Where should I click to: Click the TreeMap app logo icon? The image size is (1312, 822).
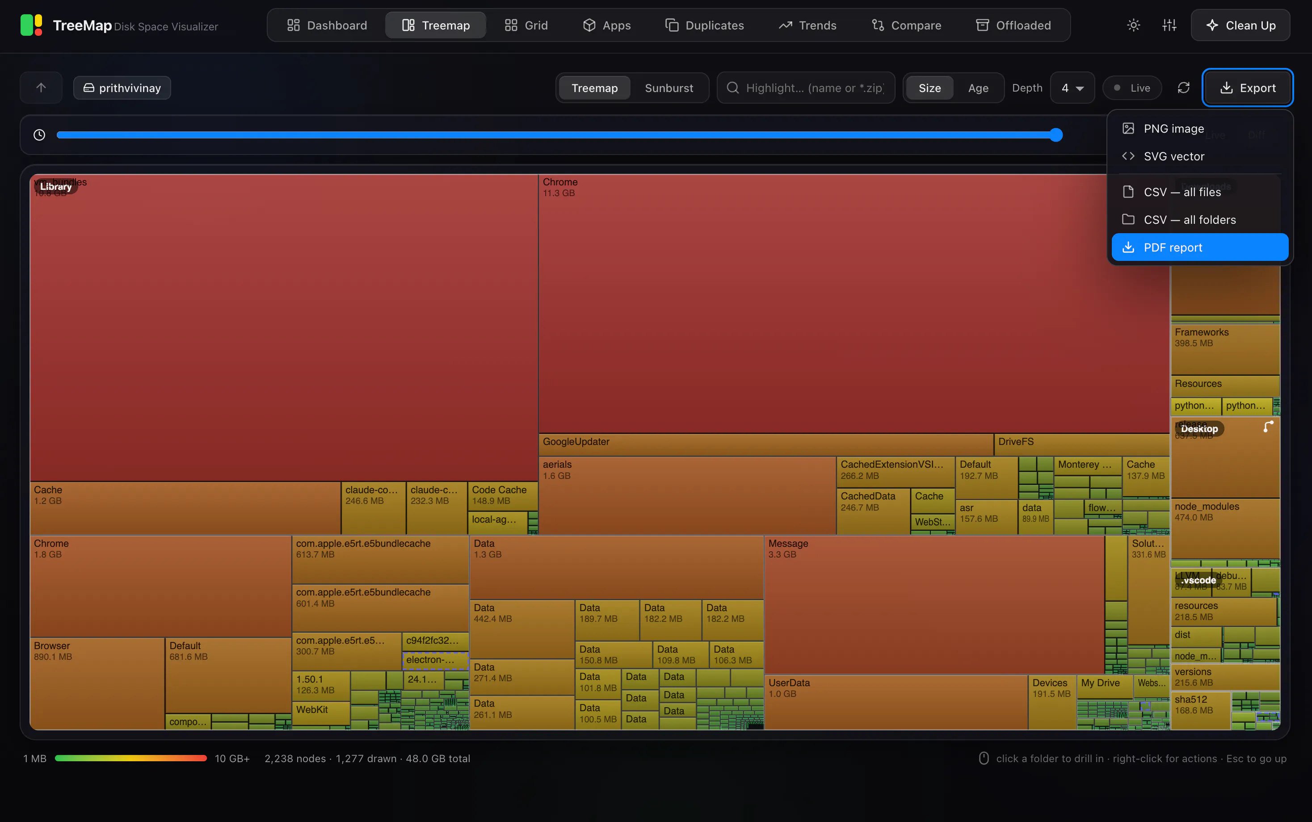pos(32,25)
